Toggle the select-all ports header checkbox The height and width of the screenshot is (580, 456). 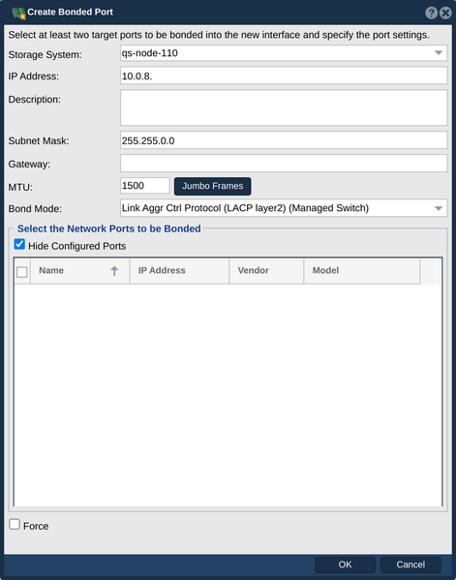pyautogui.click(x=22, y=272)
